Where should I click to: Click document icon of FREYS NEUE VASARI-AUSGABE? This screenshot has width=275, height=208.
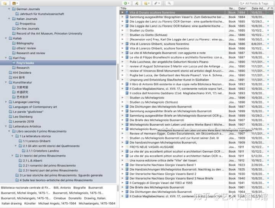coord(127,147)
